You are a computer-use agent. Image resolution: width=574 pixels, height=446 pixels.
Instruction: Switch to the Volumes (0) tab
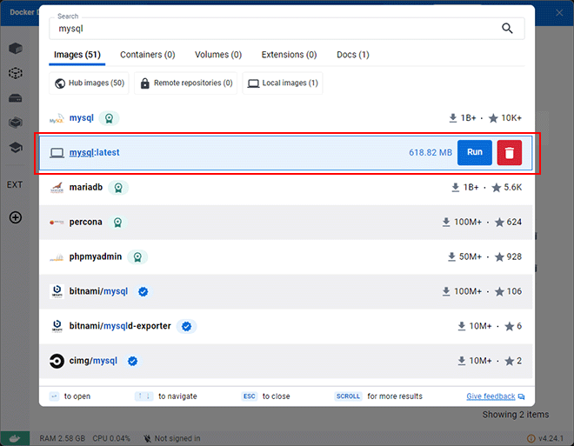[218, 55]
